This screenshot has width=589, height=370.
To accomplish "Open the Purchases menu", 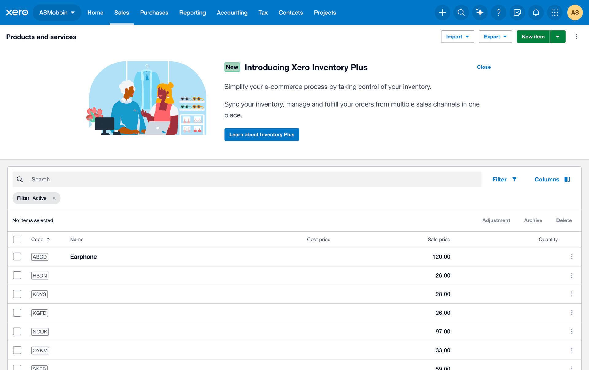I will (154, 13).
